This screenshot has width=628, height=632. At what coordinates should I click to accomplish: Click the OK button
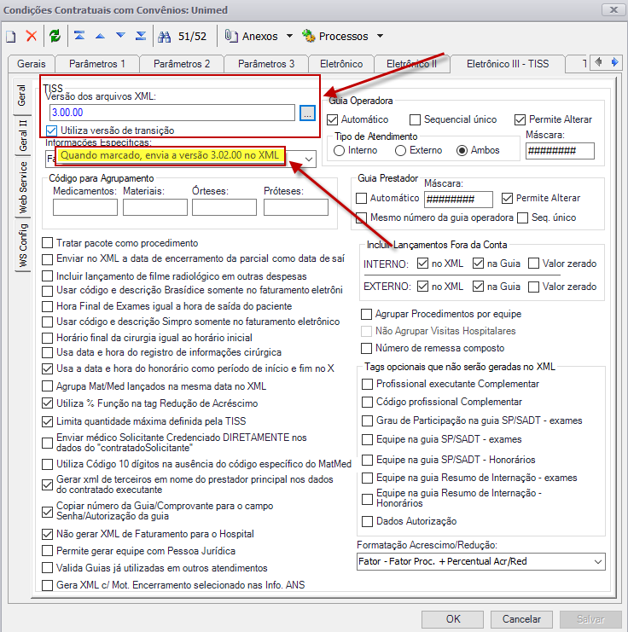[452, 618]
